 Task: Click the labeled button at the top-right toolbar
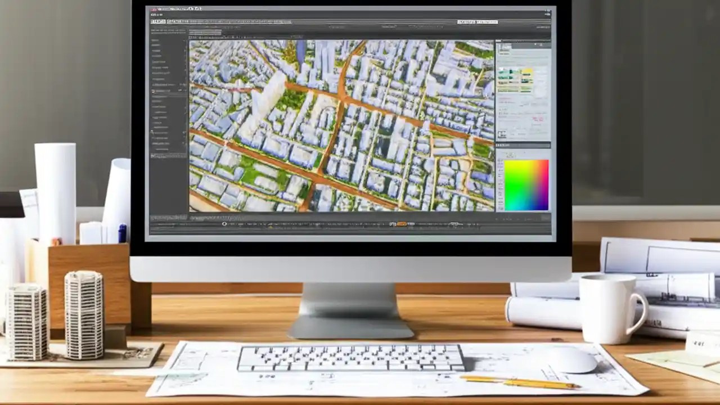point(478,21)
